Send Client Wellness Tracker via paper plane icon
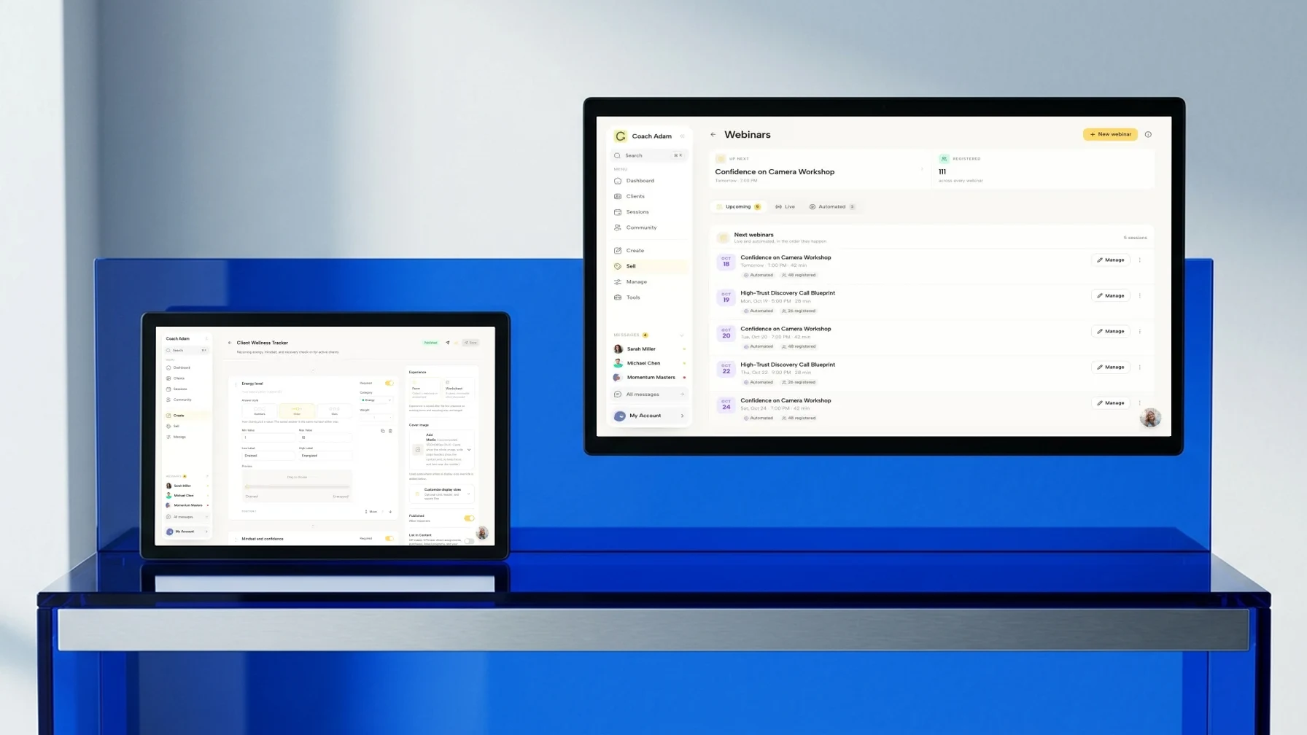 coord(448,343)
